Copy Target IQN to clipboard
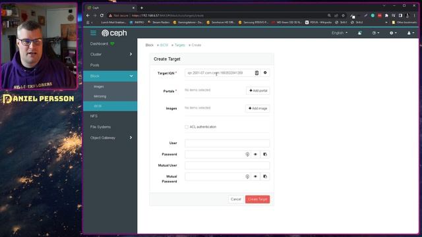 pos(256,73)
